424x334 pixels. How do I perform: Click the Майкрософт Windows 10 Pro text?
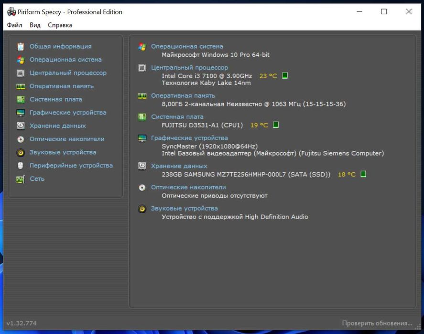(x=216, y=55)
